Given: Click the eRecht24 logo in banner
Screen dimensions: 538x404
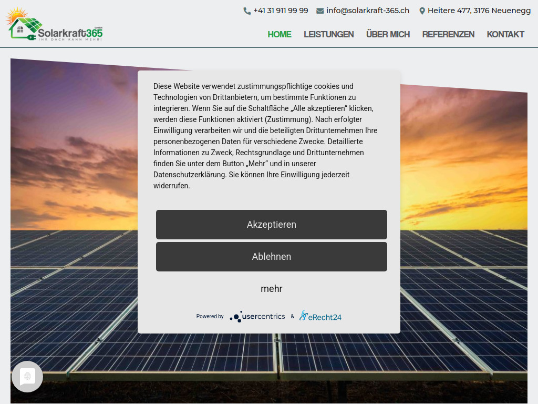Looking at the screenshot, I should 320,316.
